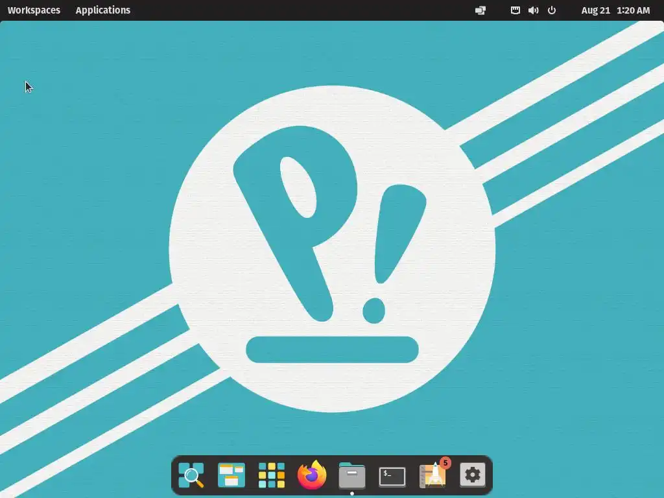Click the 1:20 AM clock

click(x=633, y=10)
